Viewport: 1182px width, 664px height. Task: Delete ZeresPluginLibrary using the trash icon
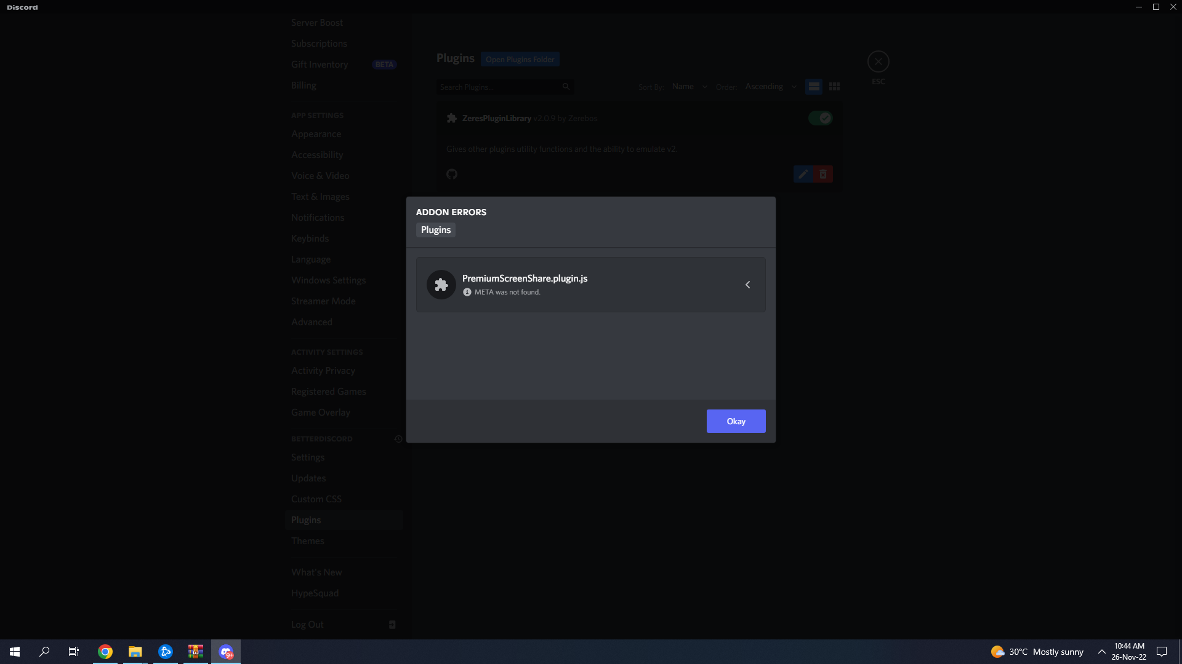click(x=823, y=174)
